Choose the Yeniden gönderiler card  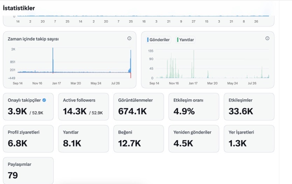[x=194, y=139]
